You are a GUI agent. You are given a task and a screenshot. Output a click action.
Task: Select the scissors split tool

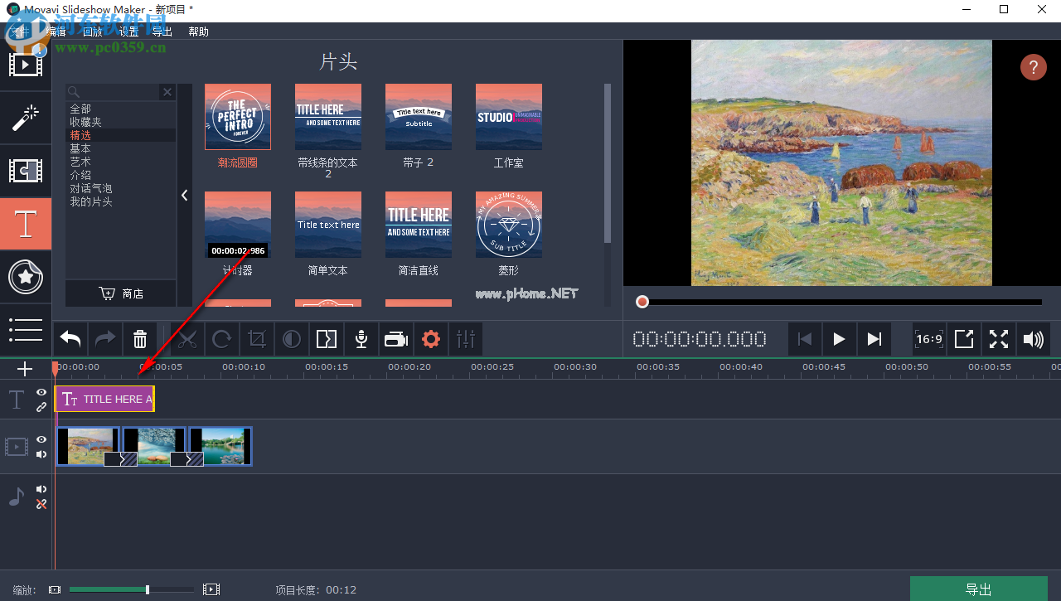[x=187, y=339]
